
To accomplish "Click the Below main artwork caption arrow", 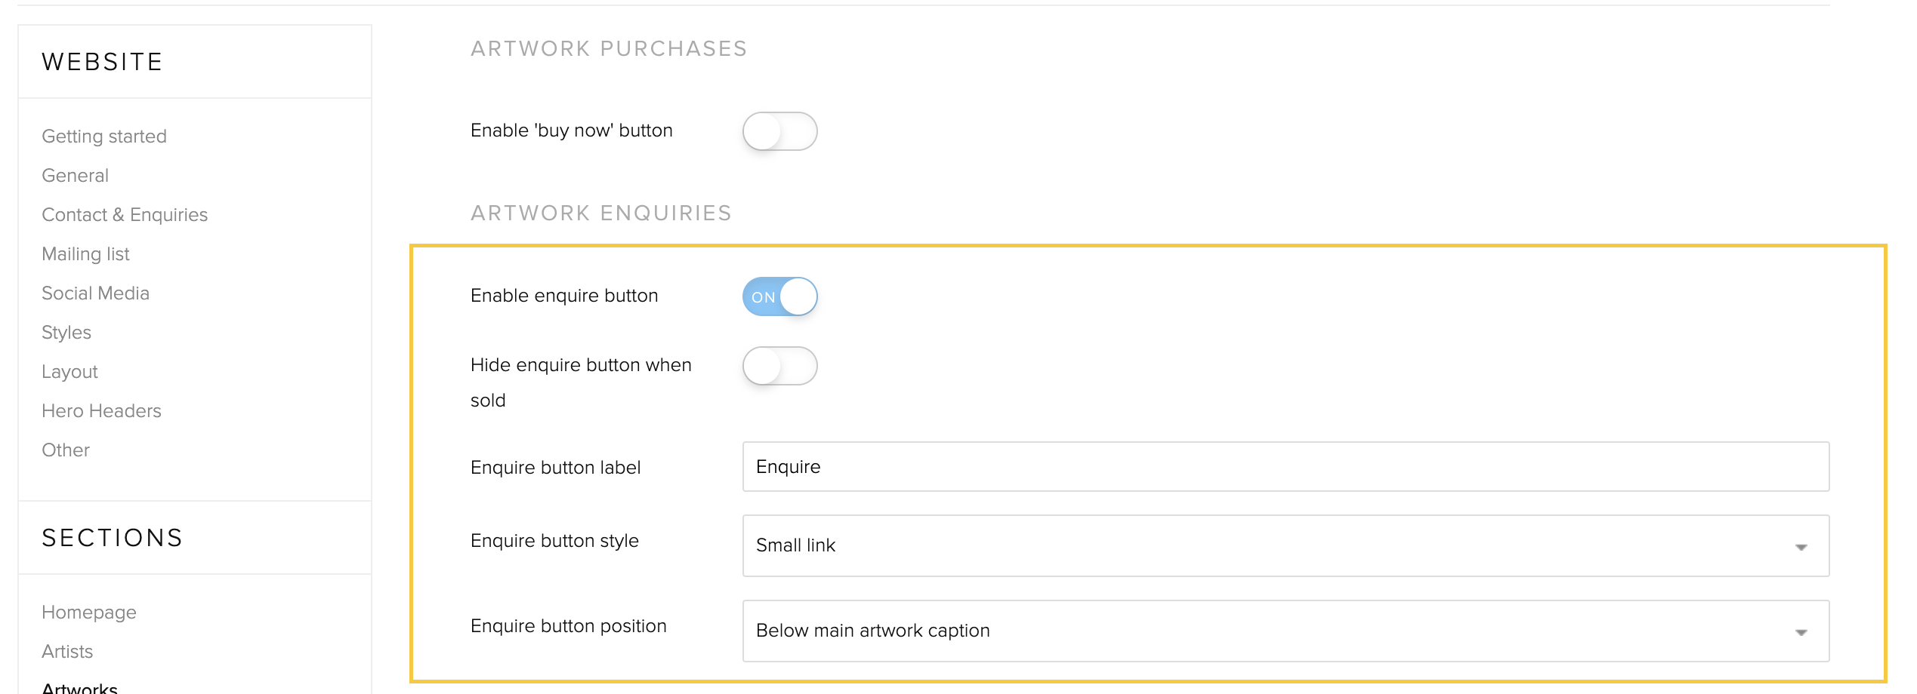I will tap(1801, 632).
